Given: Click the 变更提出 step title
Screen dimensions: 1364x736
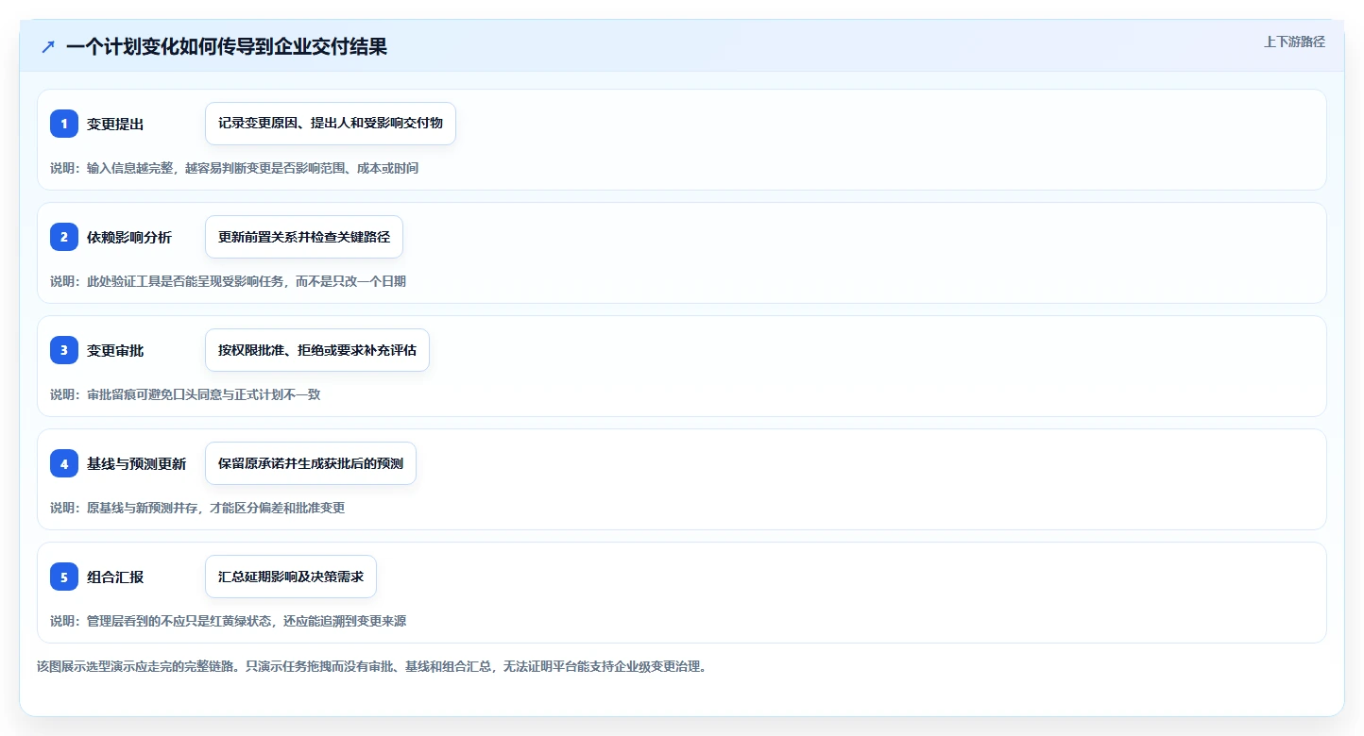Looking at the screenshot, I should point(115,124).
